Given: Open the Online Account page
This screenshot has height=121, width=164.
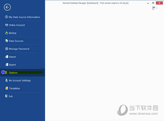Looking at the screenshot, I should (x=17, y=25).
